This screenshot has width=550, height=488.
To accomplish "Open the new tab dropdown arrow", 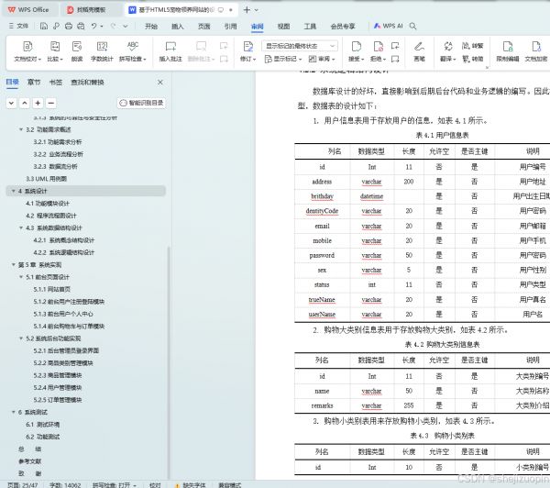I will [257, 10].
